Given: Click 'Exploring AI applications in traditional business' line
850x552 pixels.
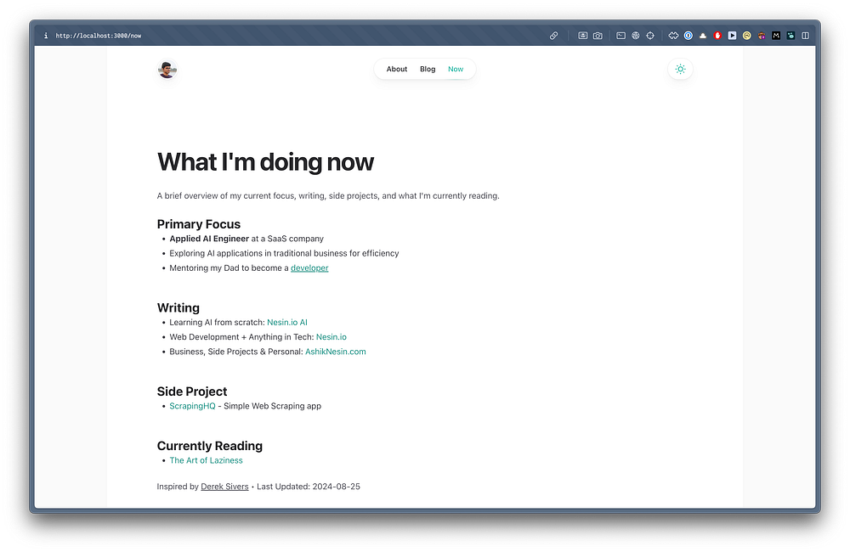Looking at the screenshot, I should [x=284, y=254].
